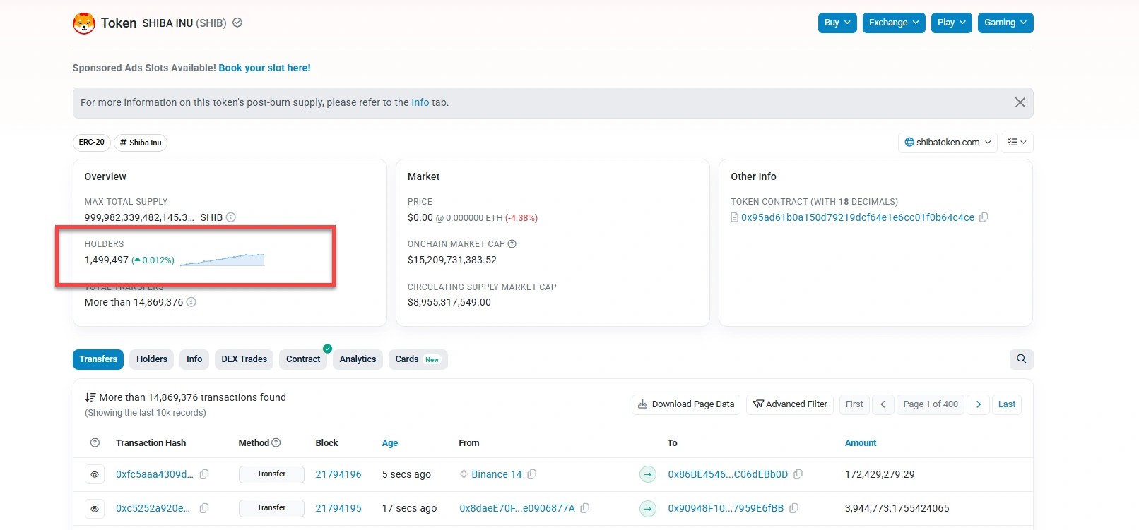Copy transaction hash 0xfc5aaa4309d

(204, 474)
